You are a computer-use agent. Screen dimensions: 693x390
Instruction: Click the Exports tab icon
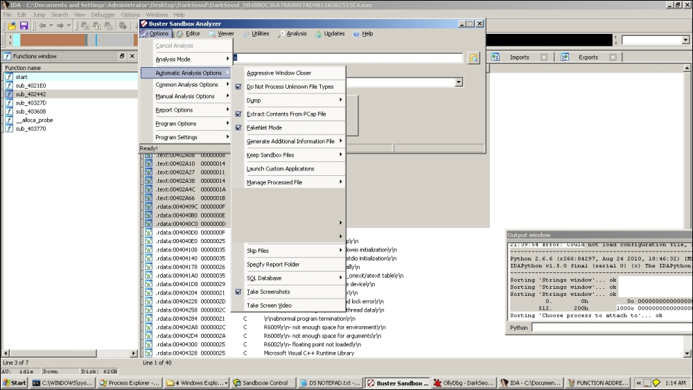point(565,57)
